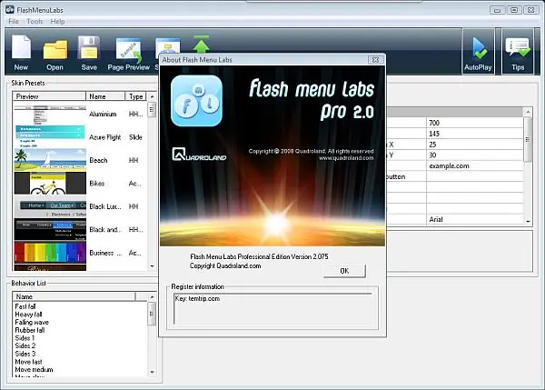Click the 'Azure Flight' skin name
Image resolution: width=545 pixels, height=390 pixels.
tap(105, 137)
